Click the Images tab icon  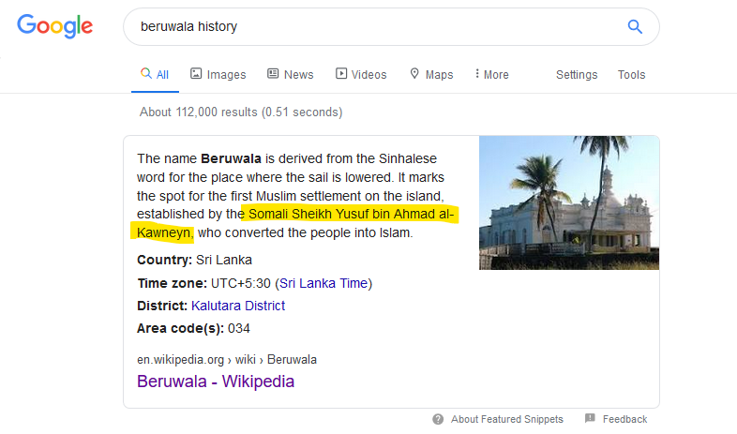(x=196, y=73)
